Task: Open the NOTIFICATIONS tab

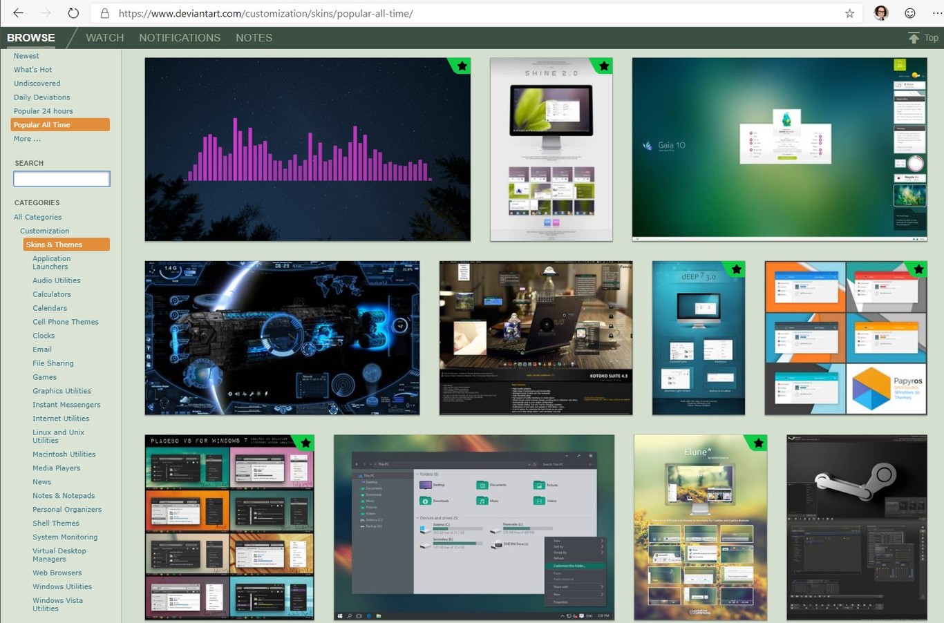Action: pos(180,38)
